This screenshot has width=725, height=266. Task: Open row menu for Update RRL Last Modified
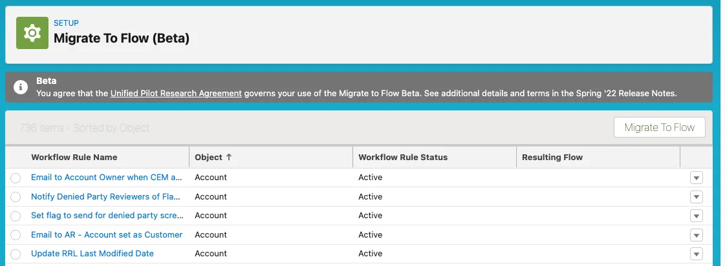point(697,254)
